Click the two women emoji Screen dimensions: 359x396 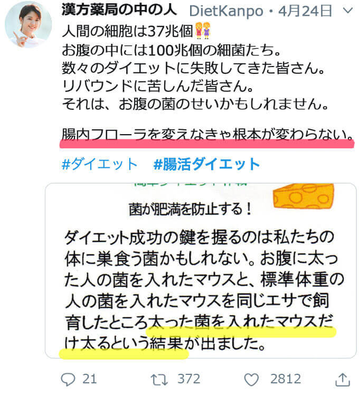[203, 30]
